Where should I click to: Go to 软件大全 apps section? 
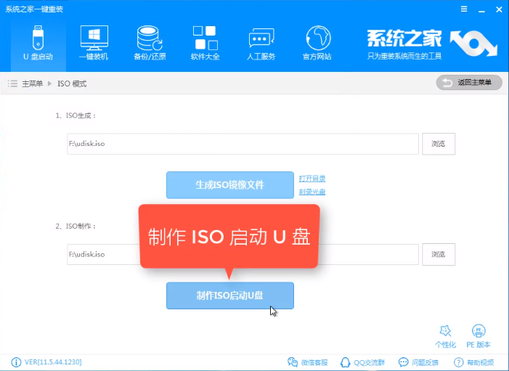tap(205, 42)
